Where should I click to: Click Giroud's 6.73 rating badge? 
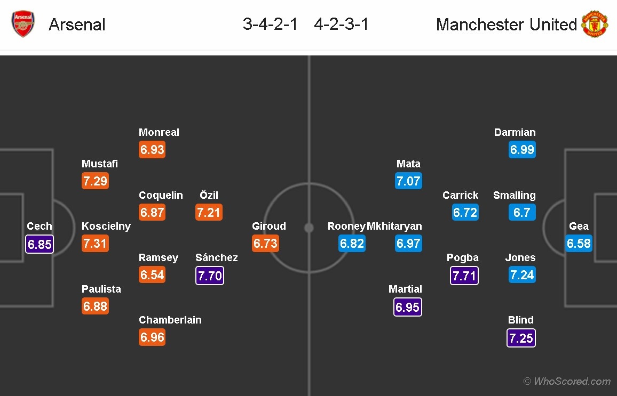pyautogui.click(x=265, y=244)
